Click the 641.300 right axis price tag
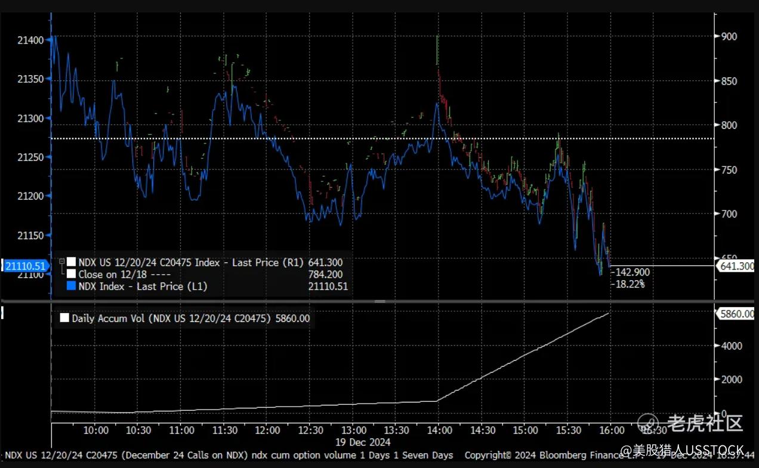Screen dimensions: 759x468 pyautogui.click(x=736, y=266)
